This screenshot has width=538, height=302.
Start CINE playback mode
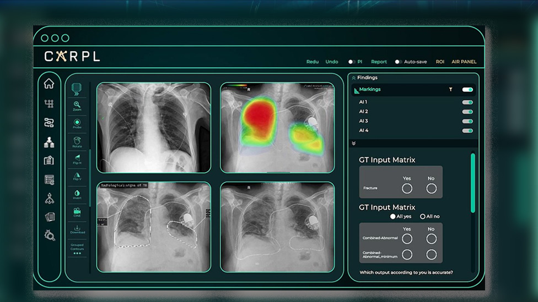pos(77,211)
